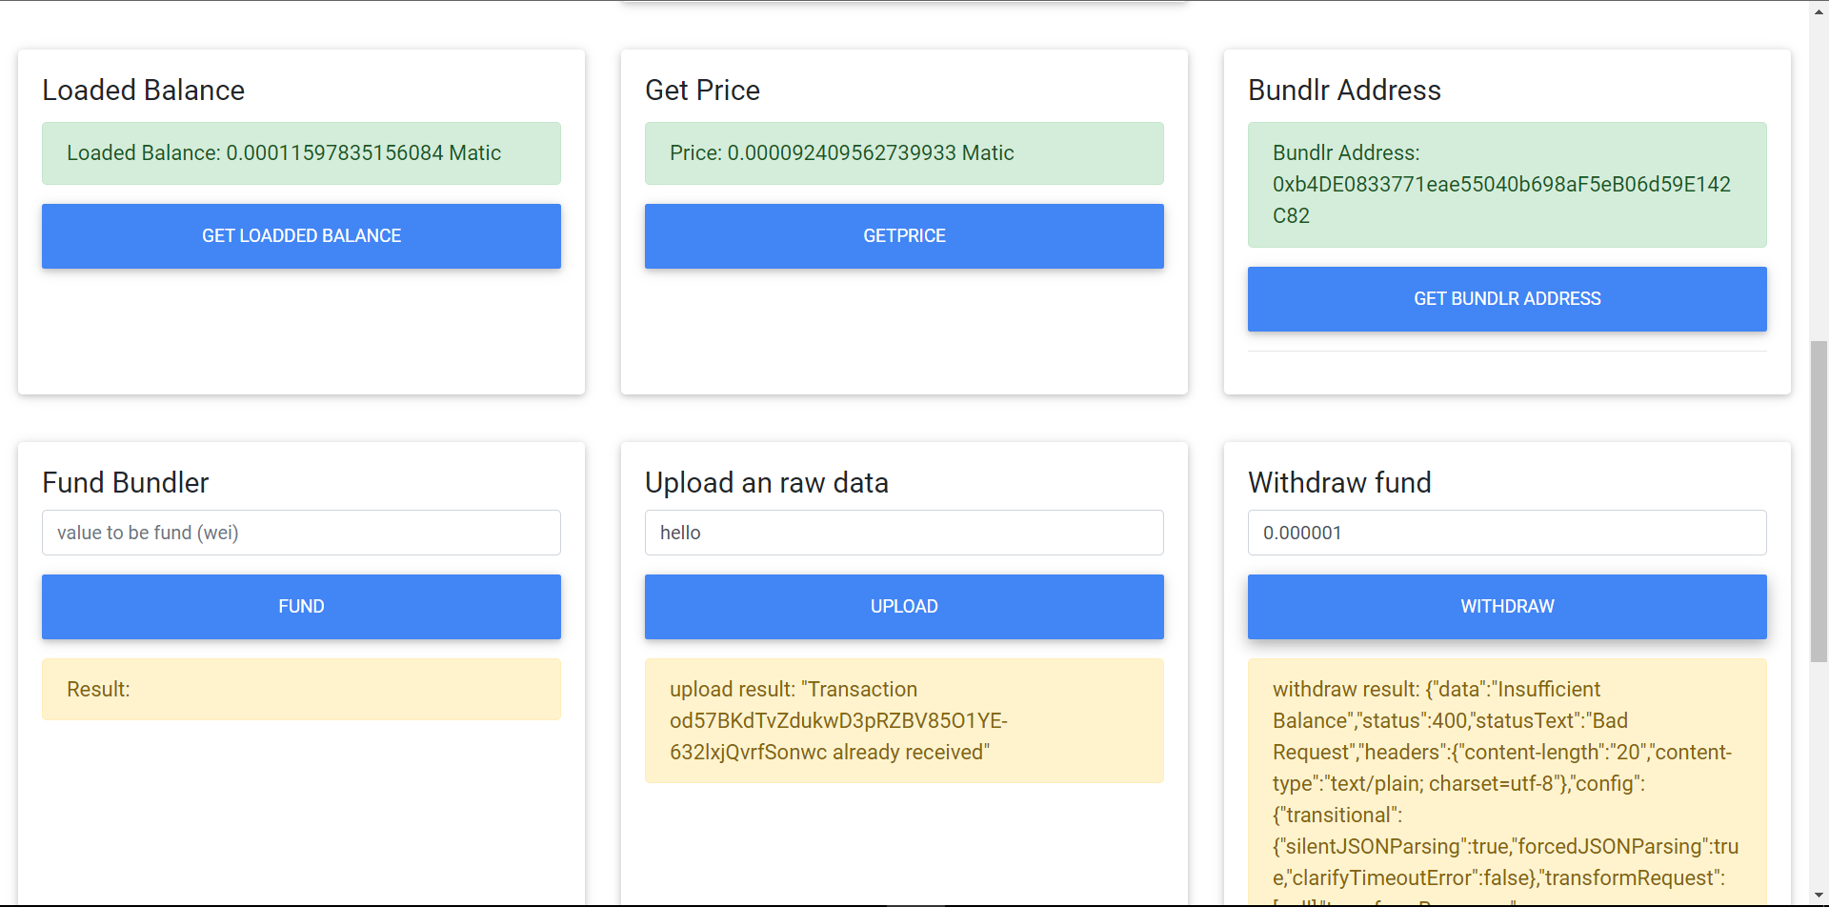Click the scroll up arrow of the page
Screen dimensions: 1829x907
click(x=1819, y=10)
